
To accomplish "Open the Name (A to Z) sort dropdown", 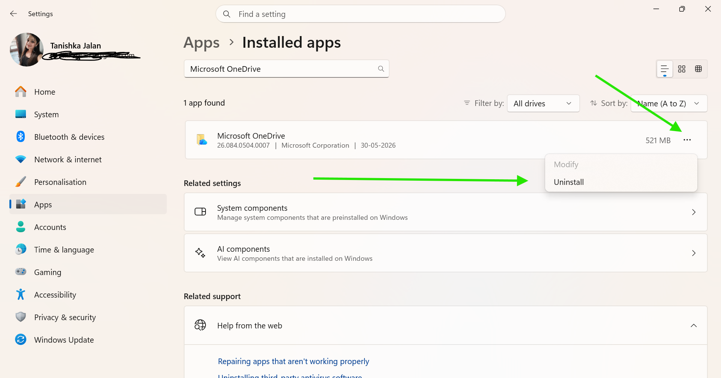I will click(669, 103).
